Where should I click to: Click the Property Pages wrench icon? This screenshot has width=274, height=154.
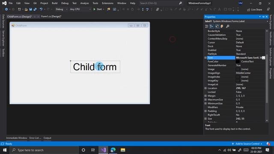point(227,27)
